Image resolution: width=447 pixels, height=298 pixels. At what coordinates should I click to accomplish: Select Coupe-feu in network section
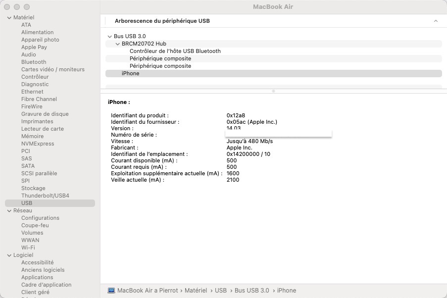click(x=34, y=226)
